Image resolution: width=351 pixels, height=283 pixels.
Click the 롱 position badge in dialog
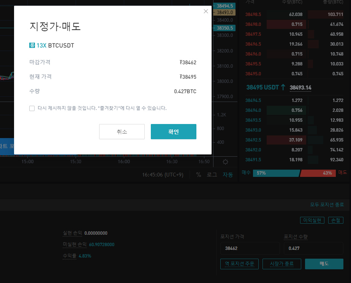click(32, 45)
